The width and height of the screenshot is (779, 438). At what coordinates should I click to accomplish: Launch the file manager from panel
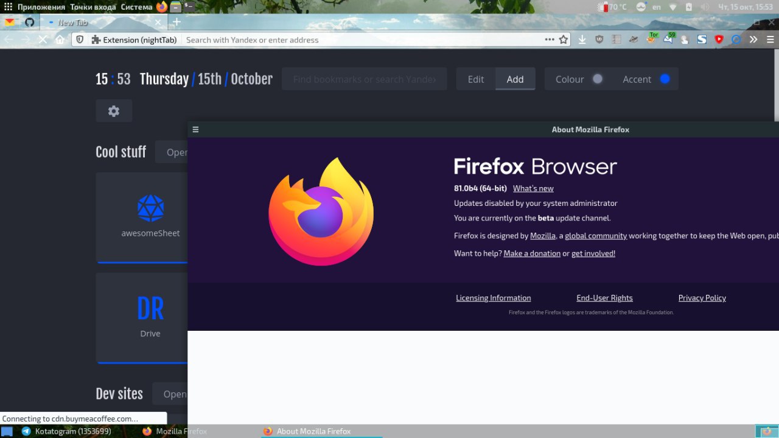pyautogui.click(x=176, y=7)
